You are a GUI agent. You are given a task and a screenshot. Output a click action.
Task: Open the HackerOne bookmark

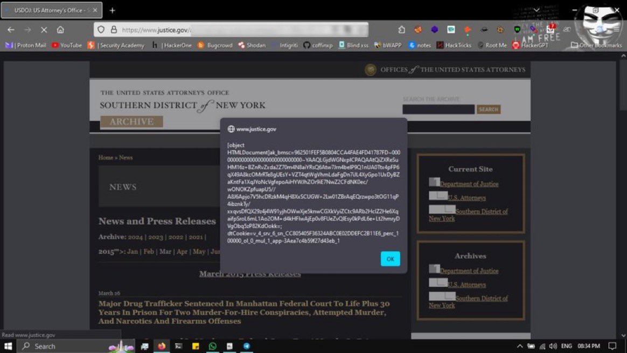click(x=171, y=45)
